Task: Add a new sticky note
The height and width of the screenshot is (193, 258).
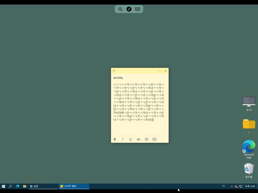Action: (x=114, y=71)
